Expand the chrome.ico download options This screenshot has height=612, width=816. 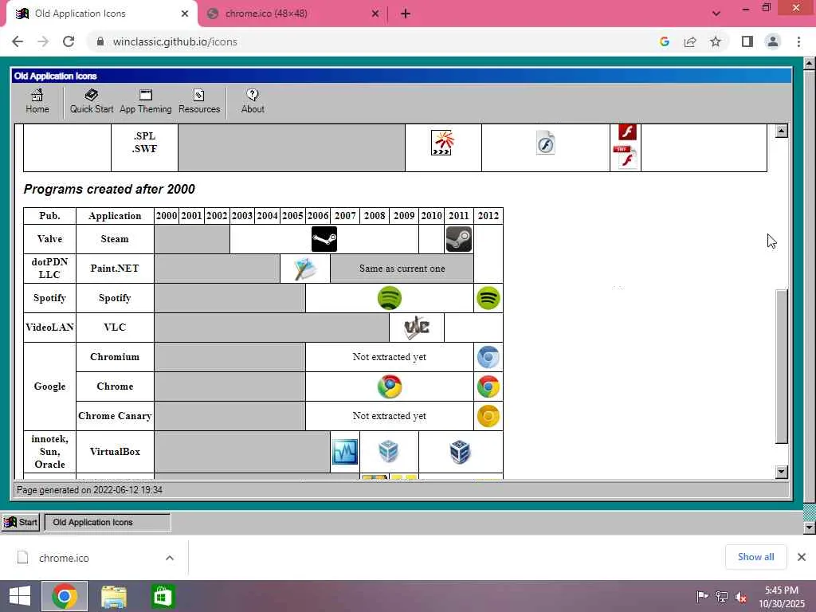[170, 558]
